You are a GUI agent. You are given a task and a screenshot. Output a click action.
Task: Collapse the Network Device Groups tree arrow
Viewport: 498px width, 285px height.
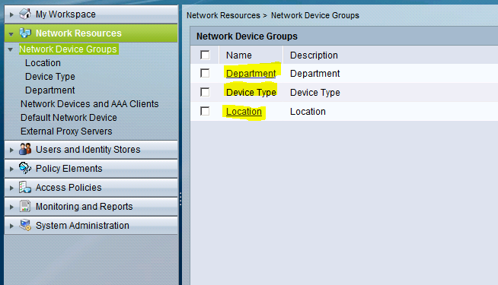(11, 49)
